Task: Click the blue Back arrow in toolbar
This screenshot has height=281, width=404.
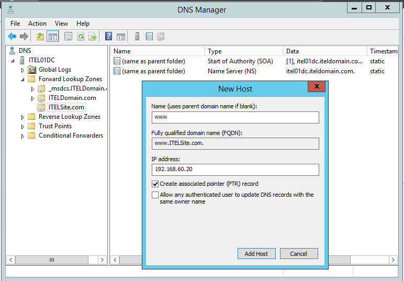Action: 12,37
